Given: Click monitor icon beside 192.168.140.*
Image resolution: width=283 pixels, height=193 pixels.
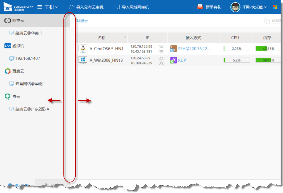Looking at the screenshot, I should (12, 58).
